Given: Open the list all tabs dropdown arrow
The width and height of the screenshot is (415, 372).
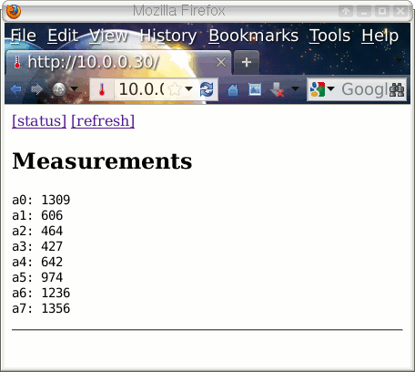Looking at the screenshot, I should coord(399,60).
